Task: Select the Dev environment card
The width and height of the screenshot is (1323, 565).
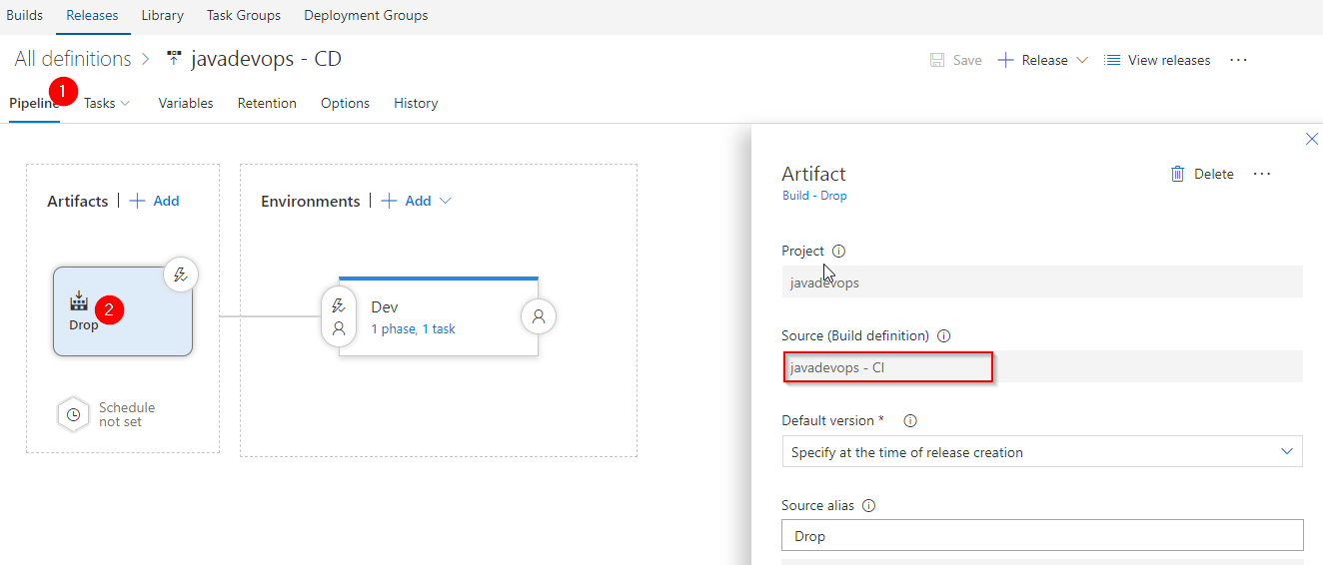Action: pyautogui.click(x=439, y=315)
